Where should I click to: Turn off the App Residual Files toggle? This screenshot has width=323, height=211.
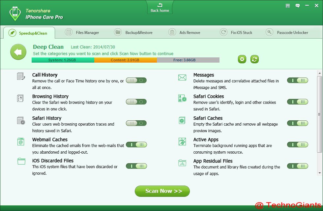click(x=297, y=166)
